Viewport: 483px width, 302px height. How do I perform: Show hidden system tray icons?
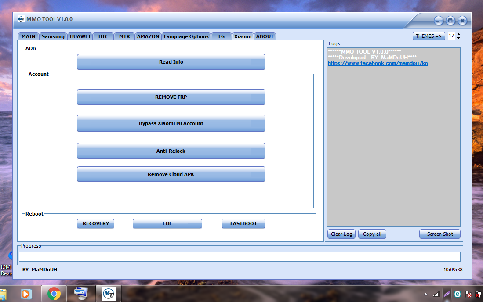pyautogui.click(x=425, y=294)
